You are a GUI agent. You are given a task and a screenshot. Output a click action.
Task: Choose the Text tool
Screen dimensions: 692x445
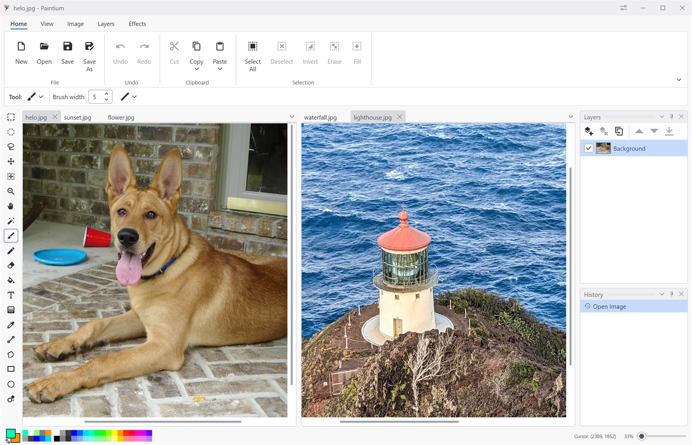coord(11,295)
